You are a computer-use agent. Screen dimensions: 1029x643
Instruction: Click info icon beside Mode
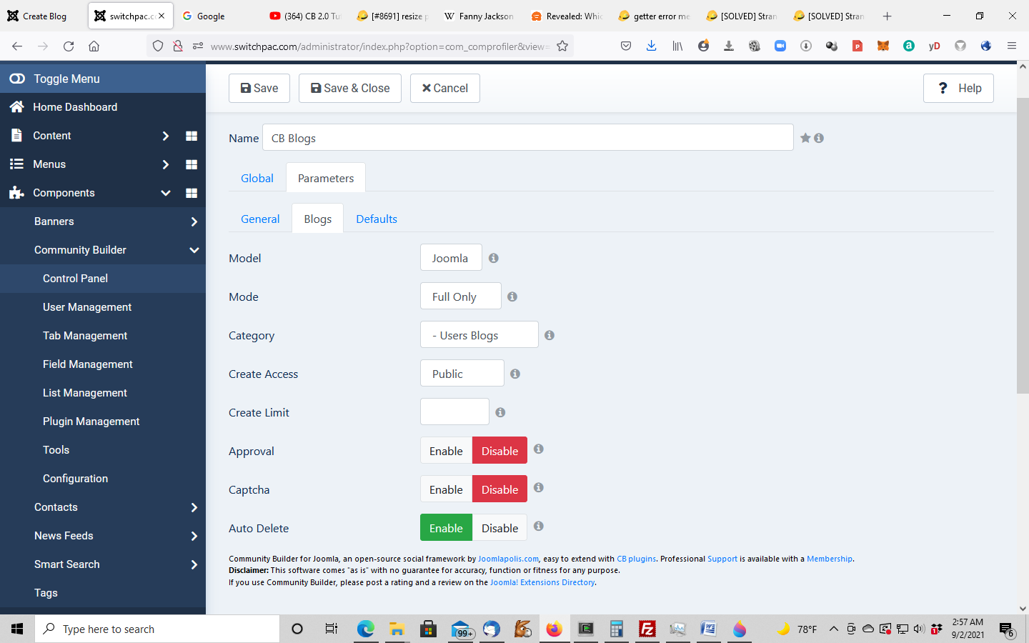512,296
